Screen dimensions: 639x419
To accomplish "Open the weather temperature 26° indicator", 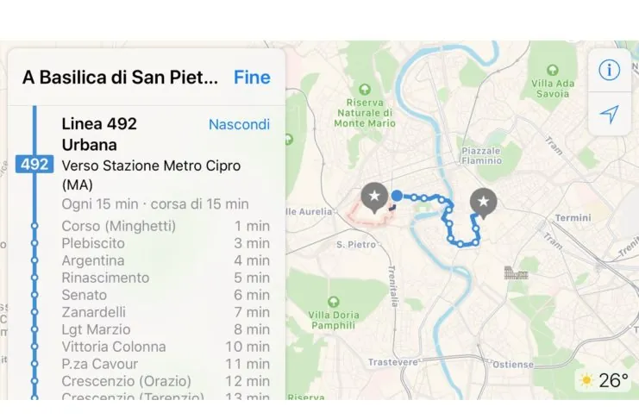I will pos(605,380).
